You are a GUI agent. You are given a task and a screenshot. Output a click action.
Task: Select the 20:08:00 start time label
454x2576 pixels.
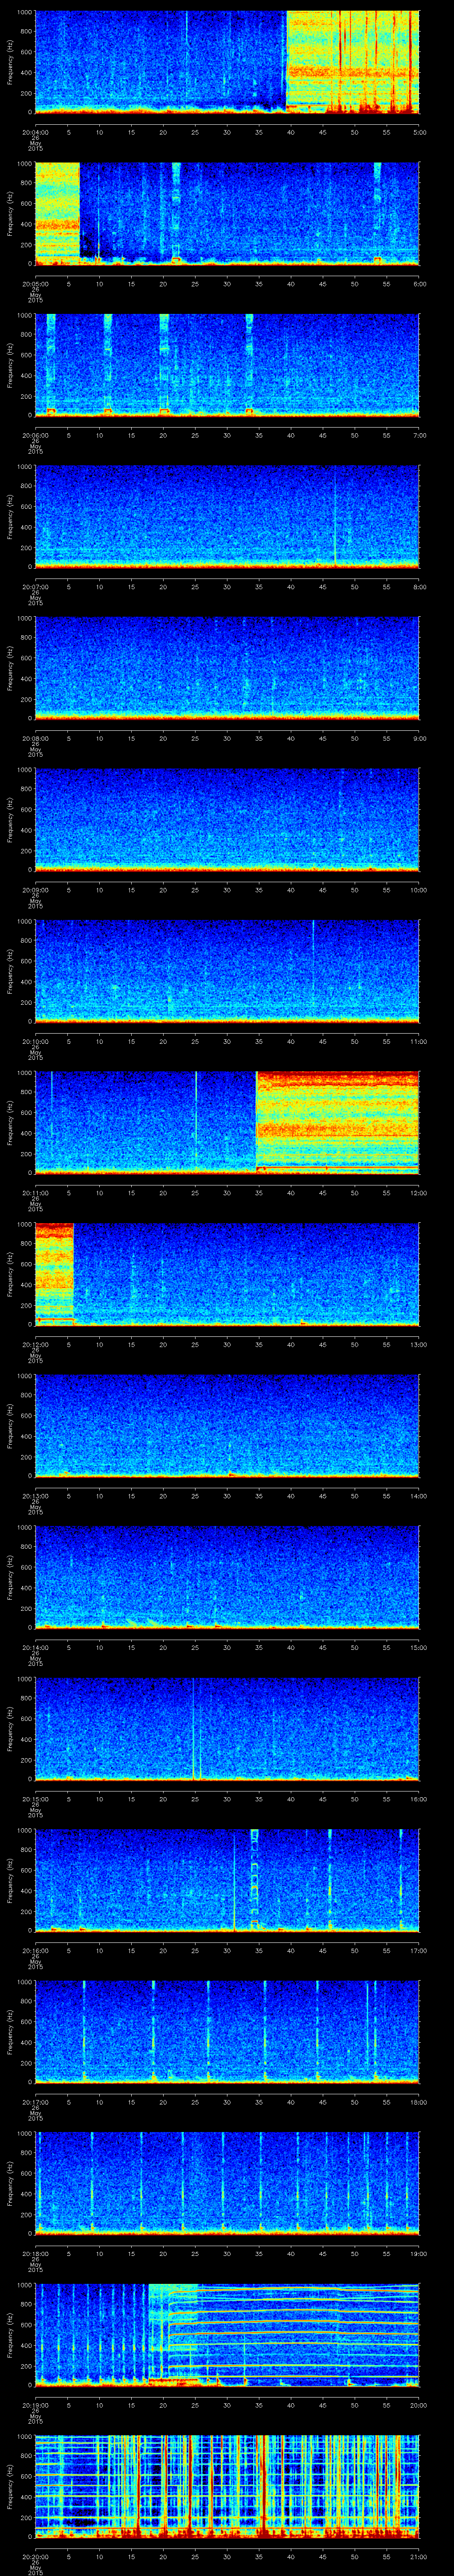coord(35,738)
